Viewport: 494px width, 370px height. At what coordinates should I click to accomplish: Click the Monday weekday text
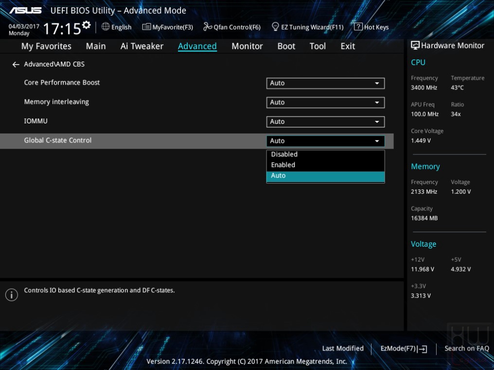(19, 34)
